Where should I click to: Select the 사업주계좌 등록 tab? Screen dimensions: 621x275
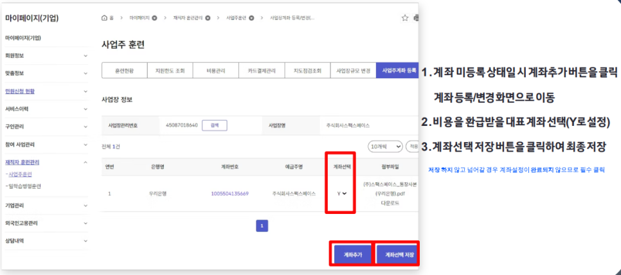[x=398, y=71]
